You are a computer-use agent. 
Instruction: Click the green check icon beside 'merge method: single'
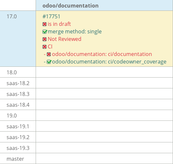coord(45,32)
